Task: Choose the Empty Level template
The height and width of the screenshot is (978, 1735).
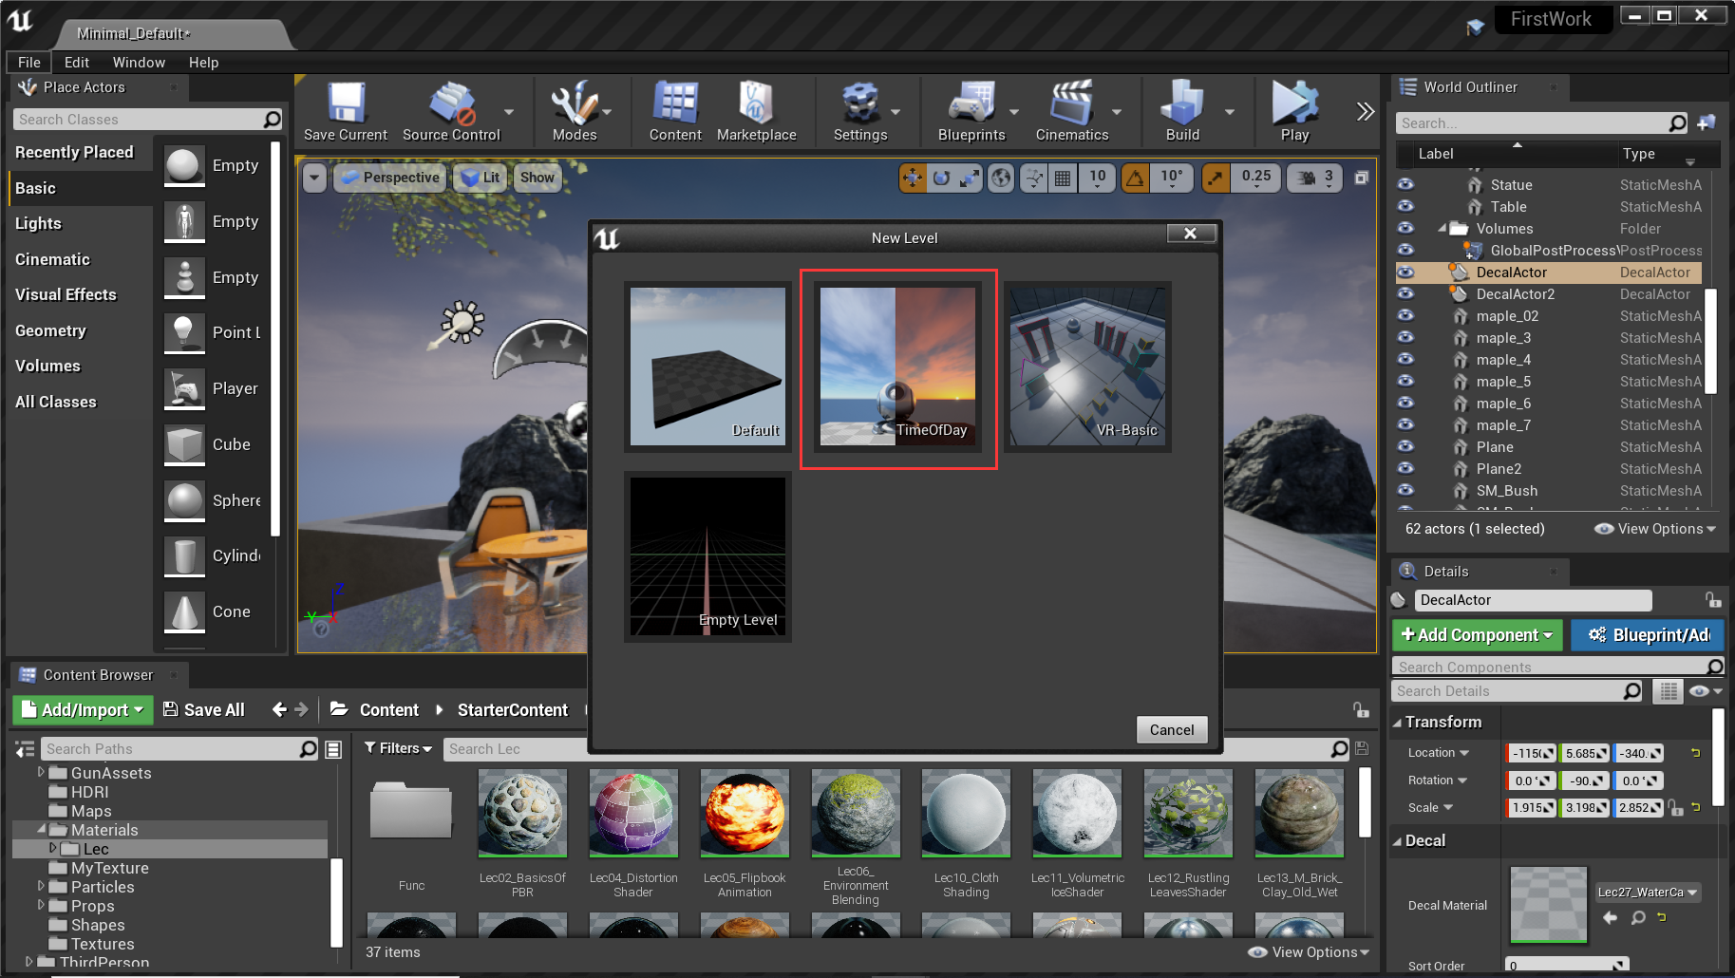Action: click(707, 556)
